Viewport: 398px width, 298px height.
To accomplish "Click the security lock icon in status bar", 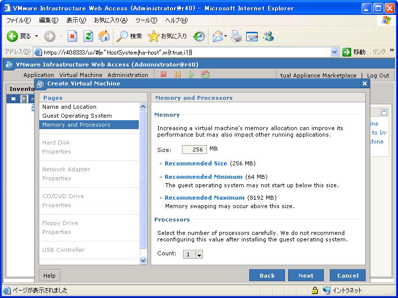I will coord(315,290).
